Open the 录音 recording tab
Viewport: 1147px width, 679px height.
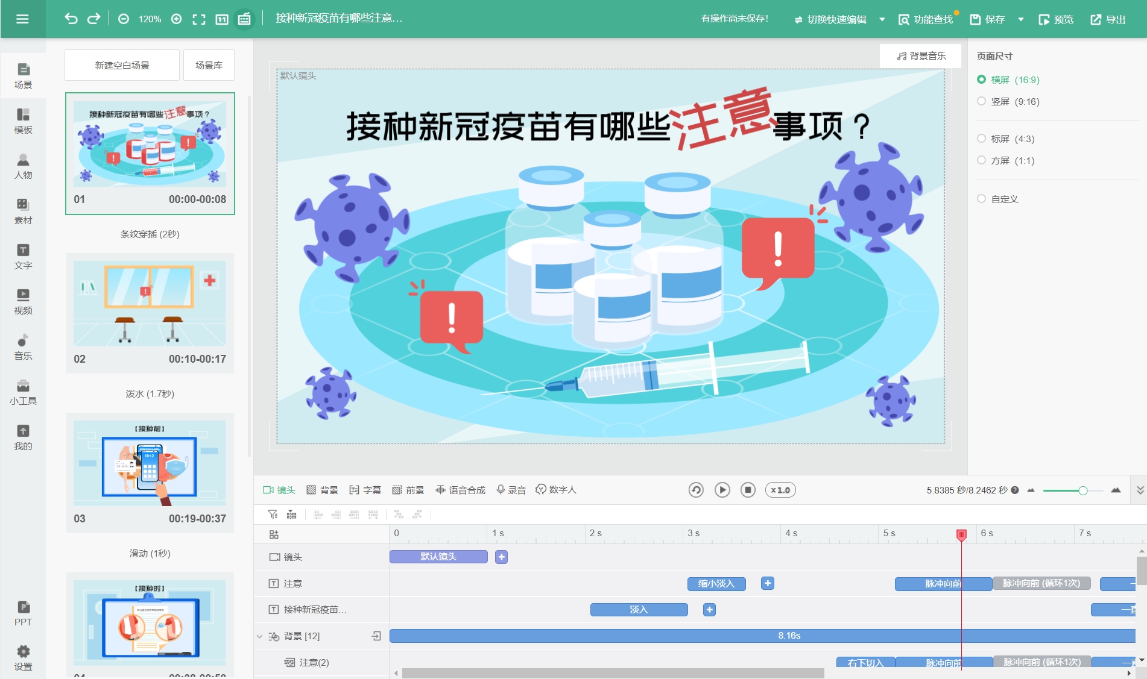(x=511, y=490)
